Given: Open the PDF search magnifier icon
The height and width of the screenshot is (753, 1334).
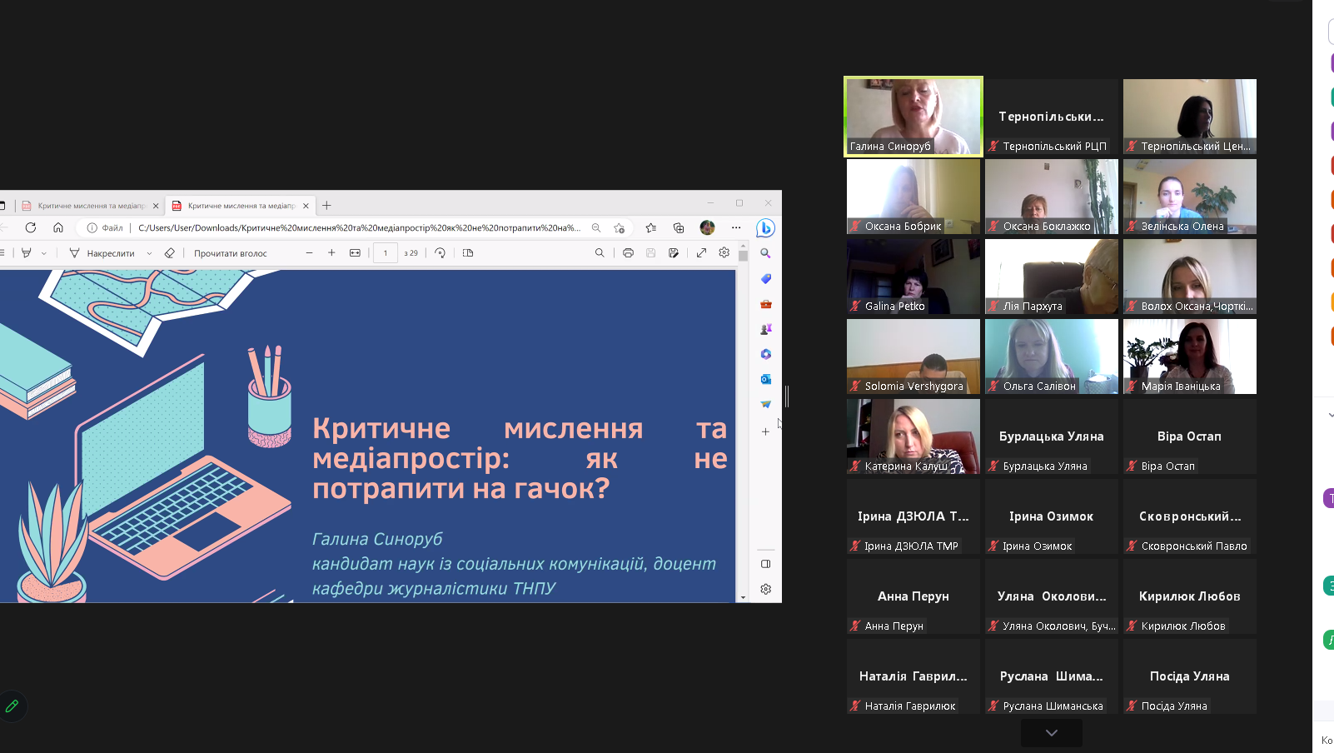Looking at the screenshot, I should (600, 253).
